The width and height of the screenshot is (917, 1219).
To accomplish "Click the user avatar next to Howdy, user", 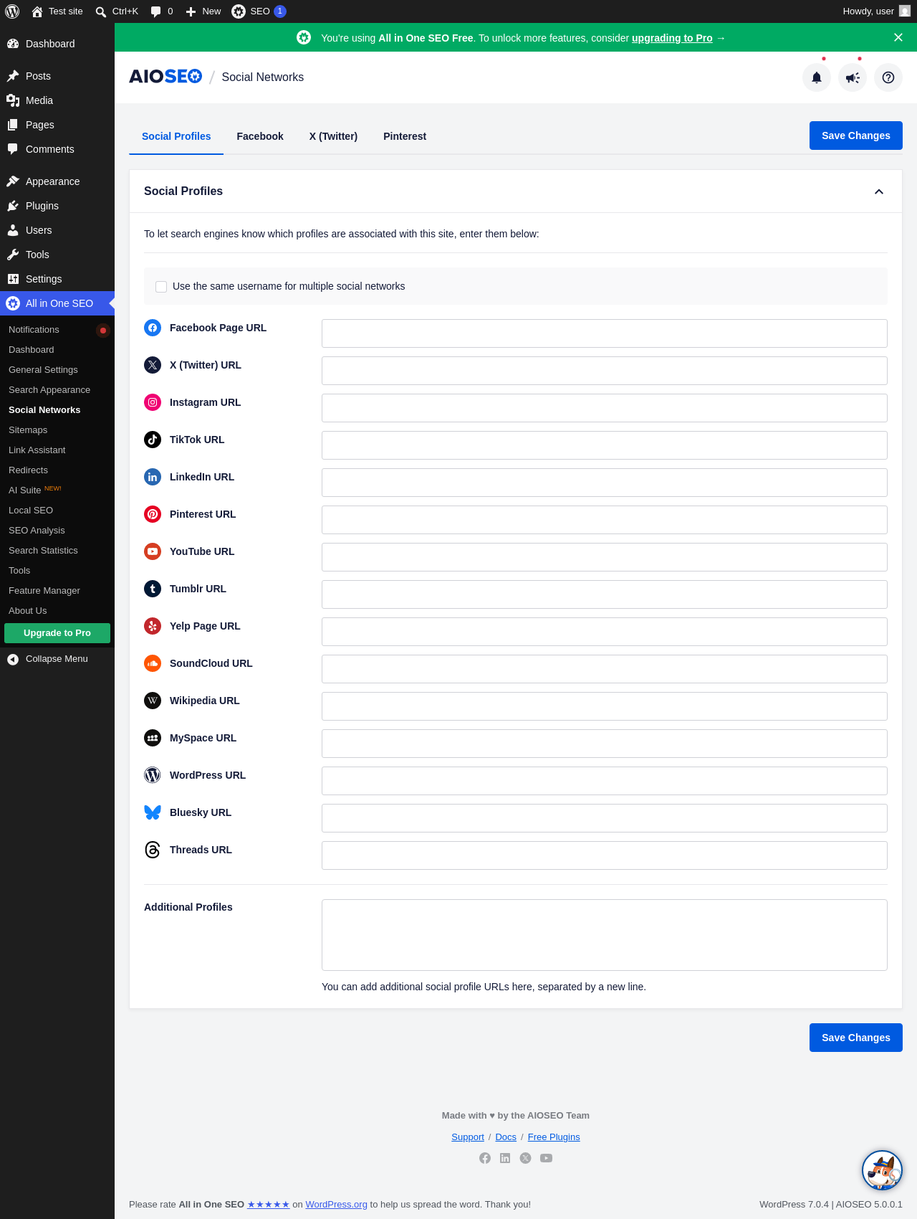I will [x=905, y=11].
